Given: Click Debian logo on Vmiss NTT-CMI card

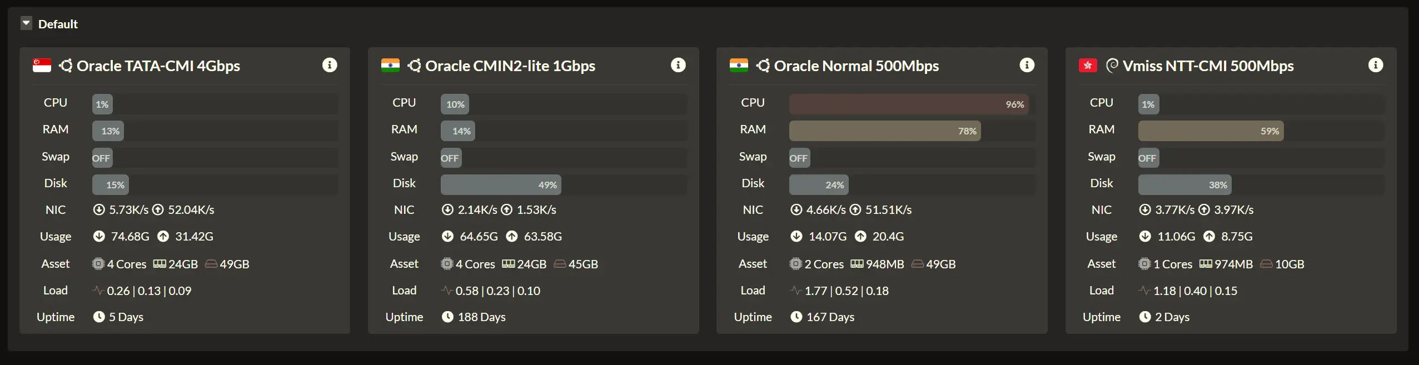Looking at the screenshot, I should click(1112, 66).
